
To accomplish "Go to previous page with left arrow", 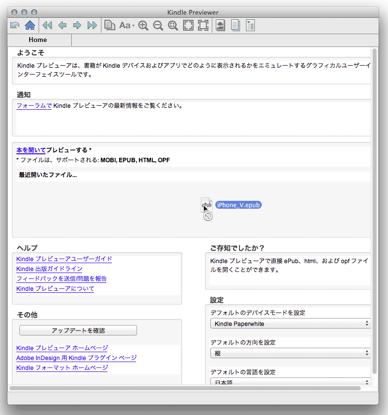I will tap(62, 25).
